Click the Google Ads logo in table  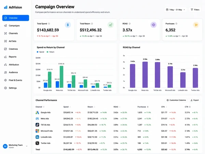[37, 112]
